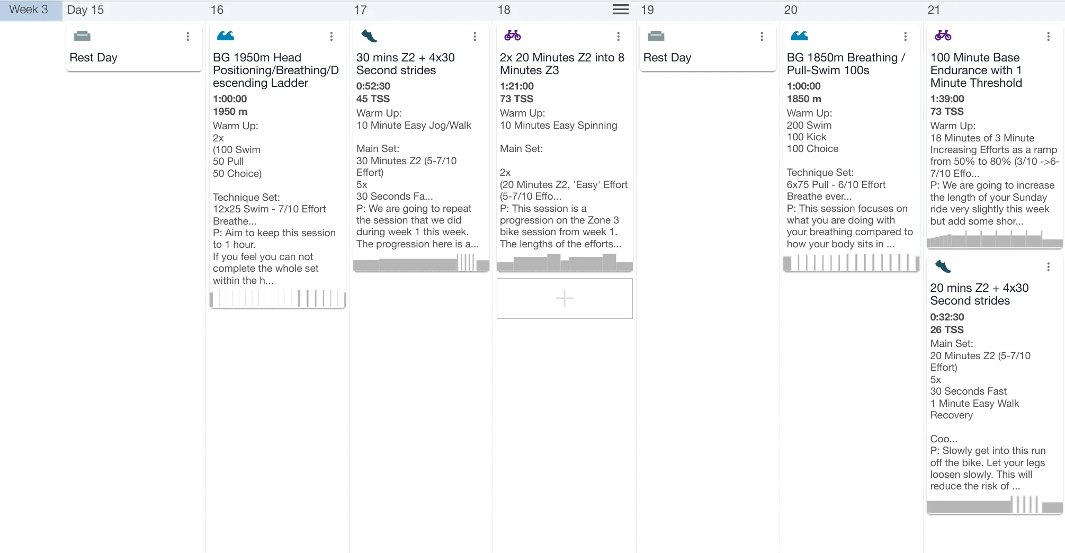Click the running shoe icon on Day 17
This screenshot has width=1065, height=553.
pyautogui.click(x=369, y=36)
